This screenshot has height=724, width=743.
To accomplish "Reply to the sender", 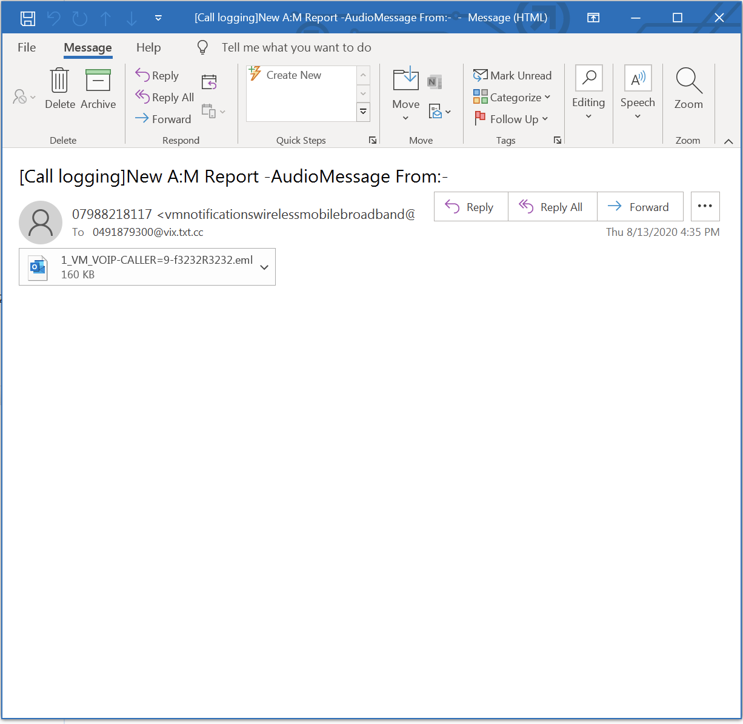I will (x=471, y=206).
